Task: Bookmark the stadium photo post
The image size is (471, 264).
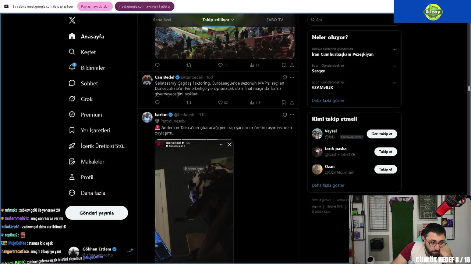Action: point(283,65)
